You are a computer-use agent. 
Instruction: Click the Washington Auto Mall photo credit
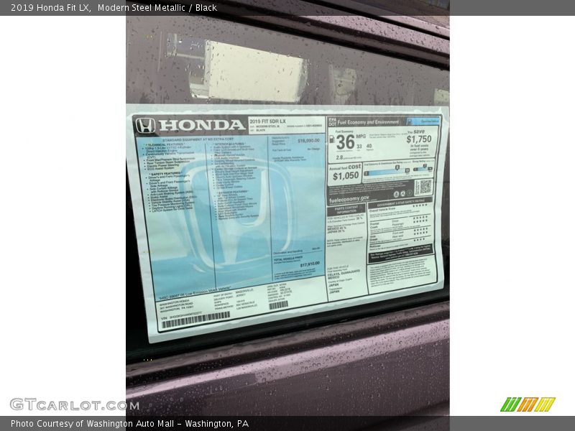[x=129, y=424]
